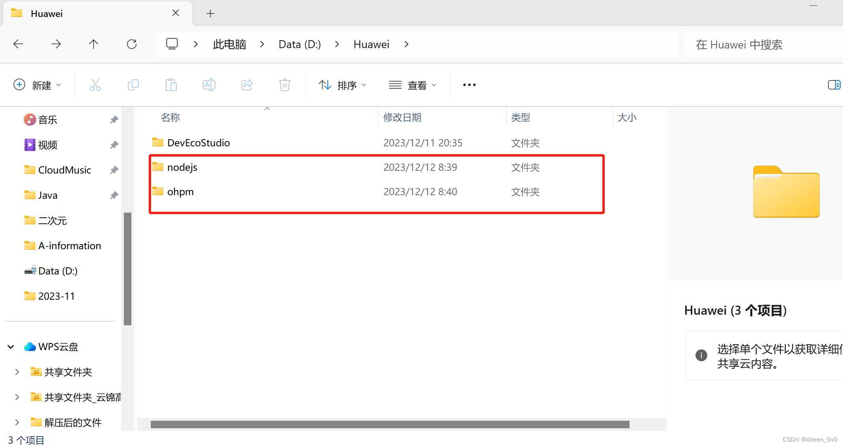Open the new tab plus button

210,14
